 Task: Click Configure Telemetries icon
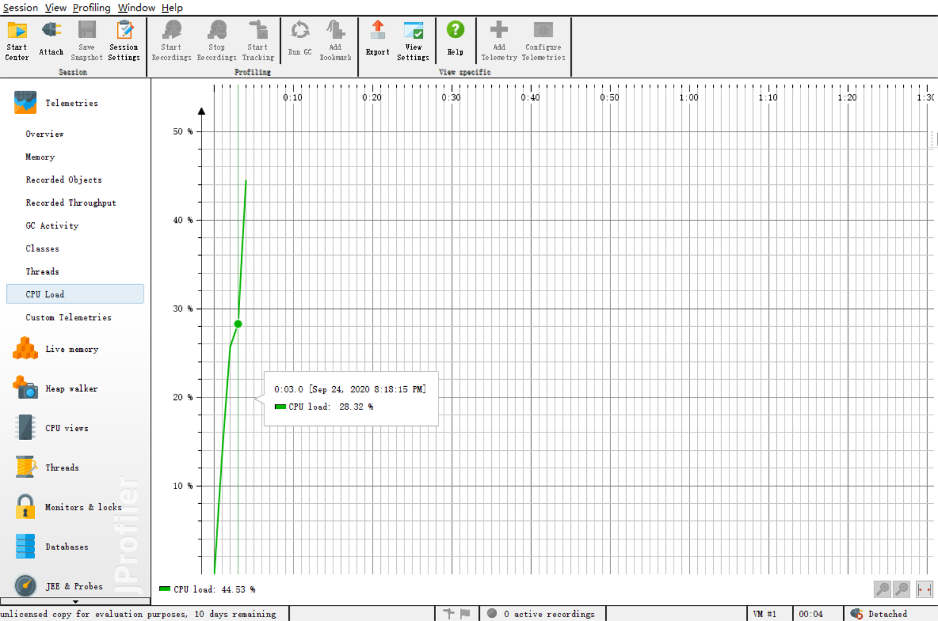(x=543, y=29)
